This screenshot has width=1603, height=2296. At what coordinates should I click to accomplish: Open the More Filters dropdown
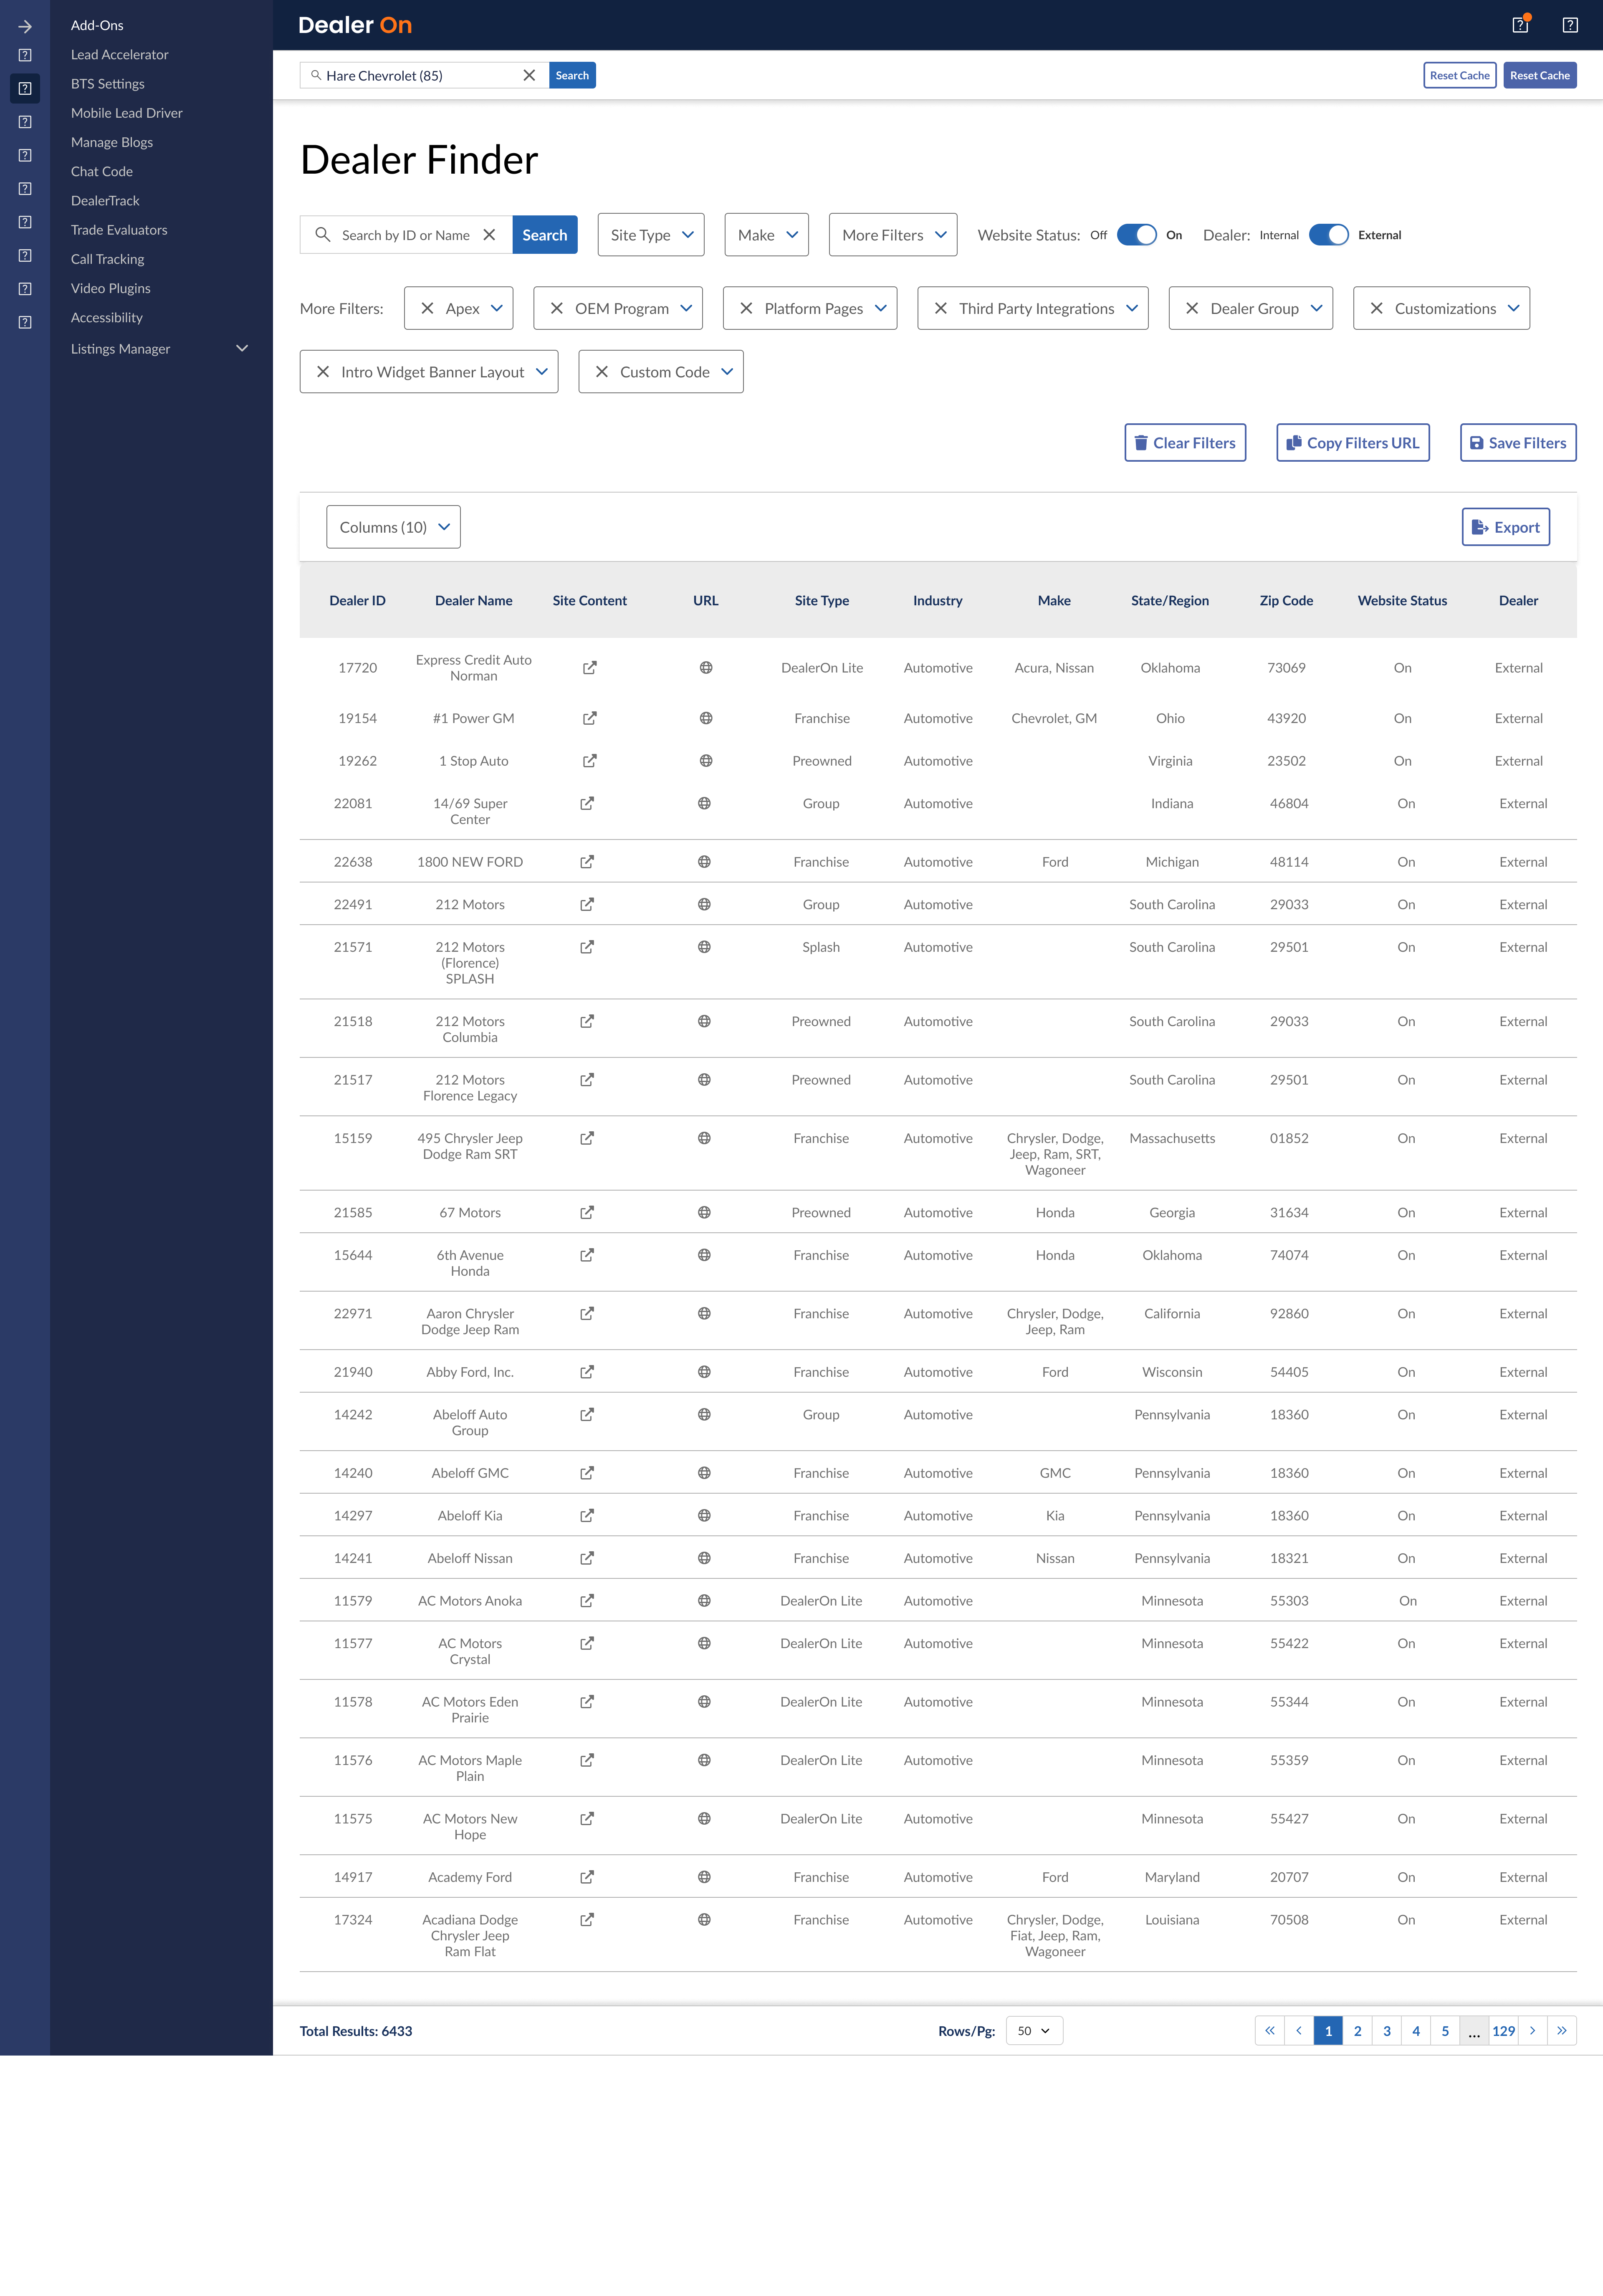(x=893, y=235)
